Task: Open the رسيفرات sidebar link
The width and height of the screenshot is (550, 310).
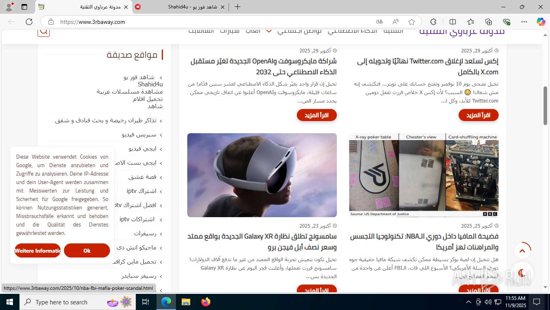Action: pyautogui.click(x=145, y=233)
